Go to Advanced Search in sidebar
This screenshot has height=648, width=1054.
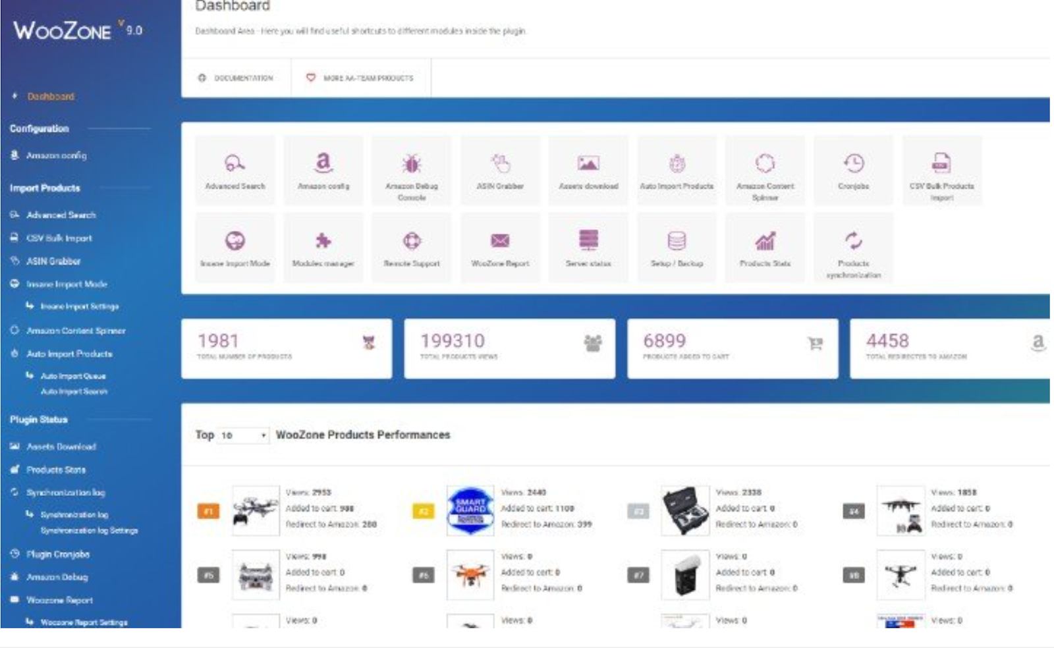pos(61,215)
